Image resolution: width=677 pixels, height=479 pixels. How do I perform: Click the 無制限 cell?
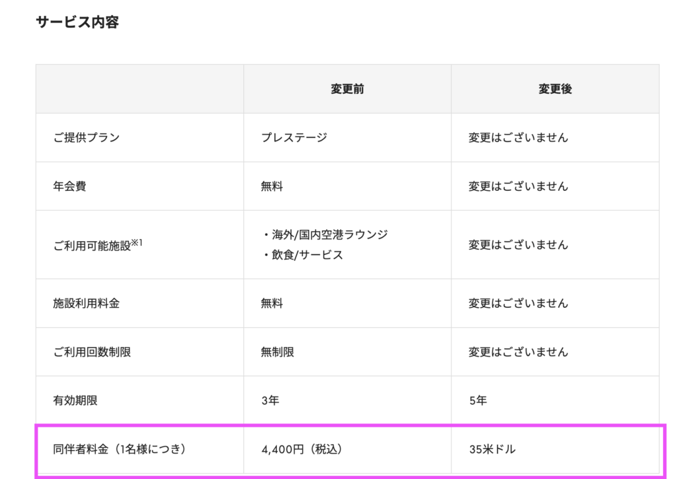coord(277,352)
